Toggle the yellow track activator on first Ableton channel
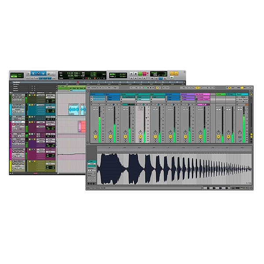 [95, 136]
